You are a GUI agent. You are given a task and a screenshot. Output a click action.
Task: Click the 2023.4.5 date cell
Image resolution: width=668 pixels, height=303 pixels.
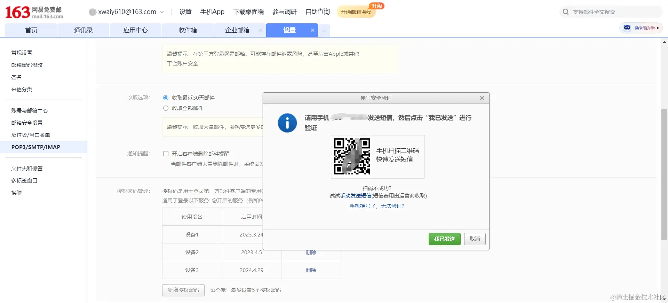pos(252,252)
